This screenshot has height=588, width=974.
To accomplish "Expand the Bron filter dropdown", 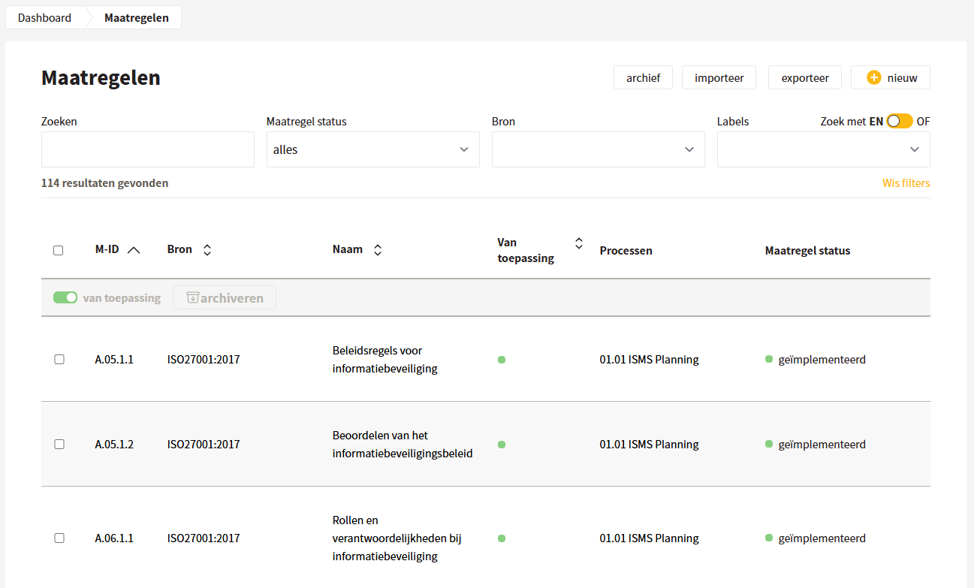I will pyautogui.click(x=598, y=149).
